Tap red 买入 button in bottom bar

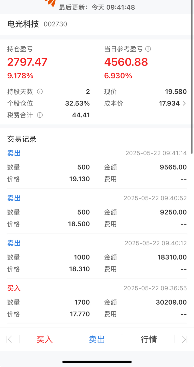pos(45,339)
